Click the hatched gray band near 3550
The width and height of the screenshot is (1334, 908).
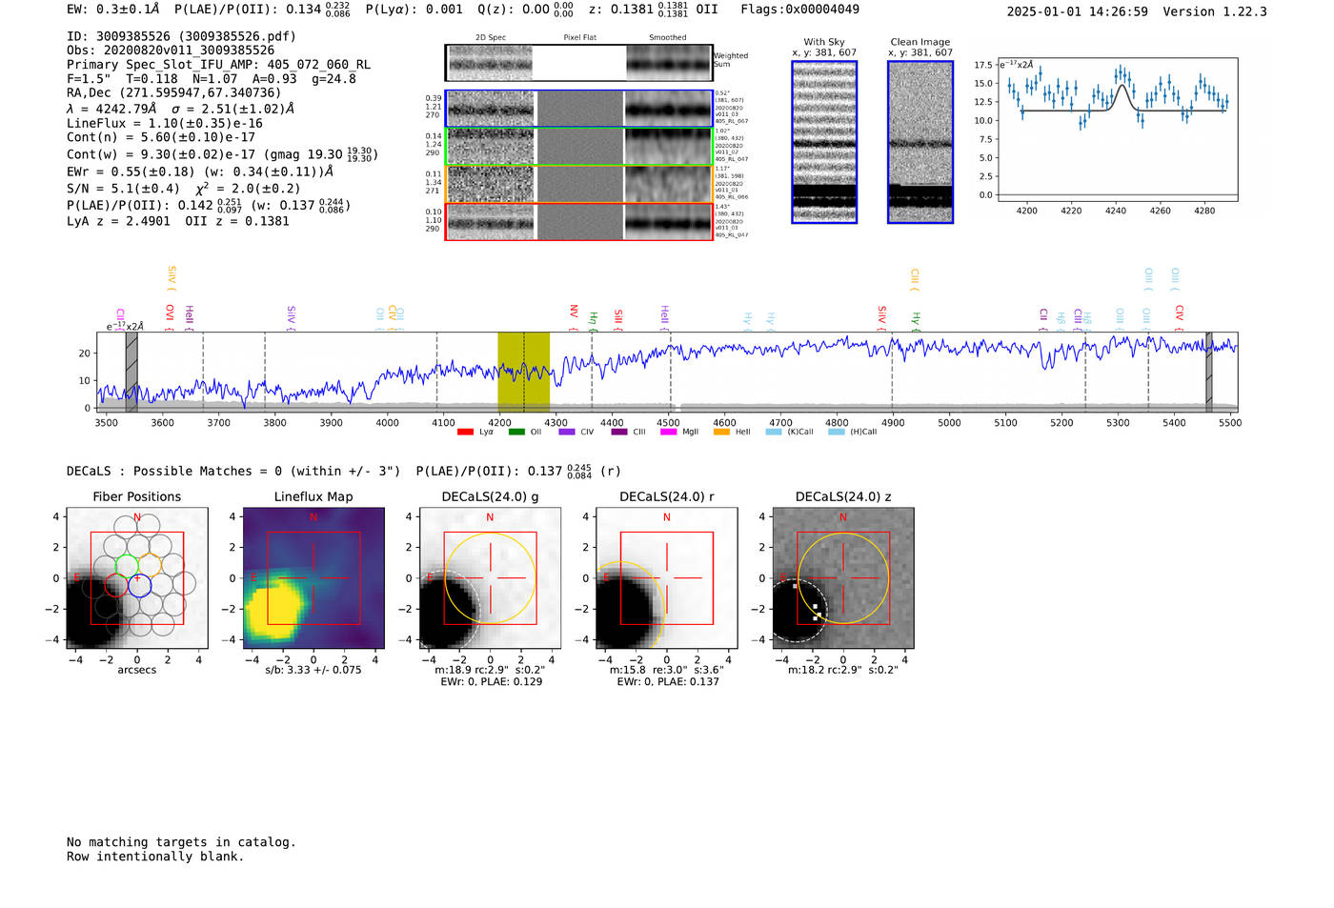tap(131, 372)
